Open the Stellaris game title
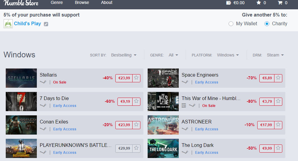The height and width of the screenshot is (161, 298). pyautogui.click(x=48, y=75)
